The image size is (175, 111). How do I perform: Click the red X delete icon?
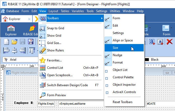click(x=169, y=42)
